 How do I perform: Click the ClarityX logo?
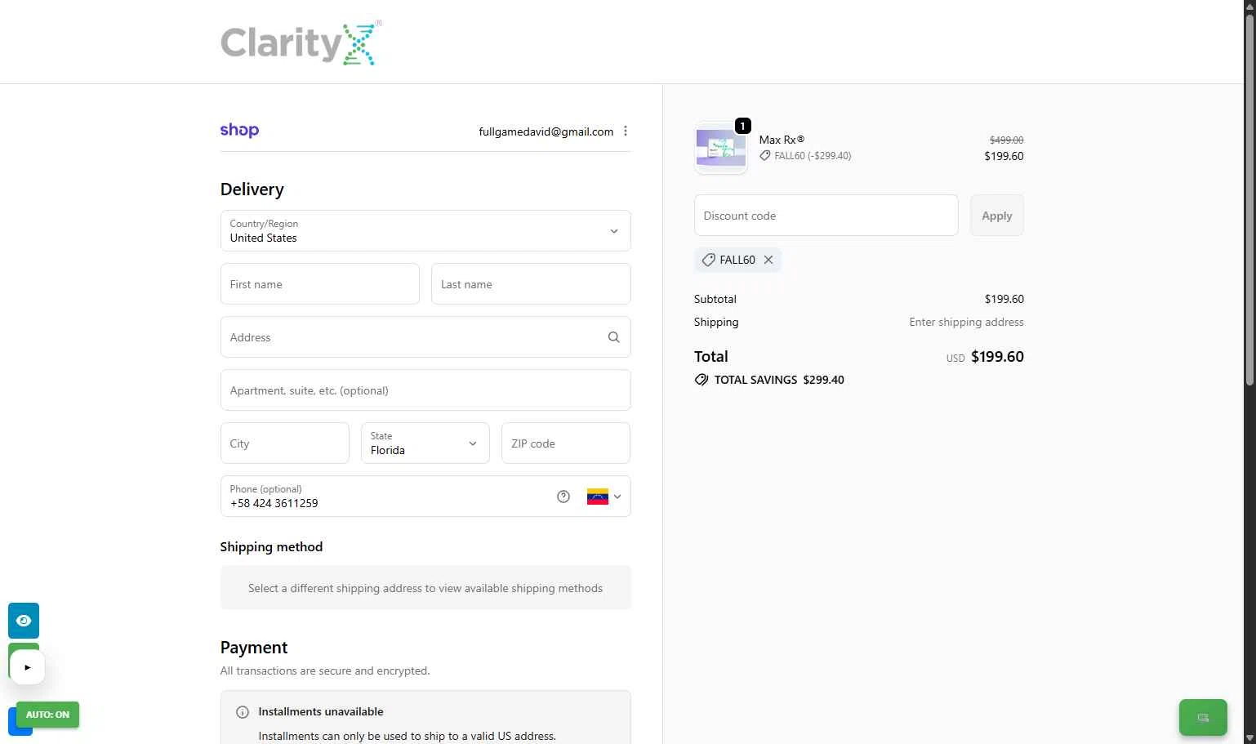click(301, 43)
